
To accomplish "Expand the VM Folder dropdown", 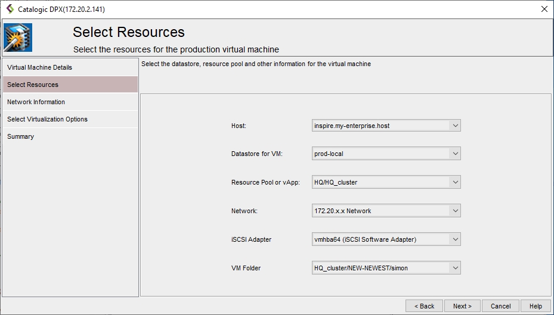I will coord(455,268).
